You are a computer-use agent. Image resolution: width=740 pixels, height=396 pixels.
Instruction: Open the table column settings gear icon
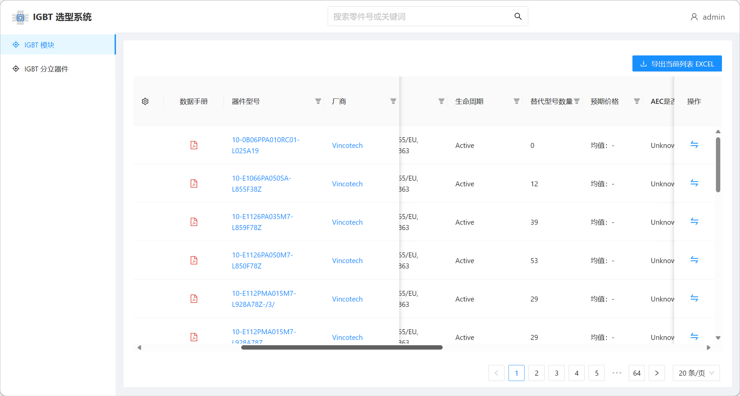pyautogui.click(x=145, y=101)
